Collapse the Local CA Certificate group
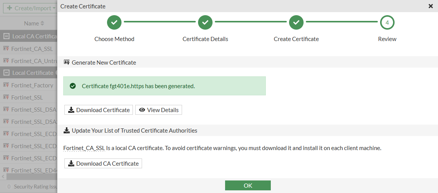The image size is (438, 193). (x=6, y=36)
